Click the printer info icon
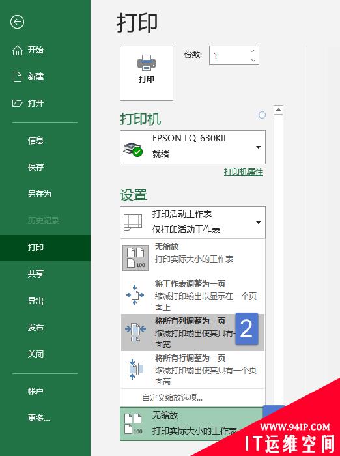 tap(262, 115)
